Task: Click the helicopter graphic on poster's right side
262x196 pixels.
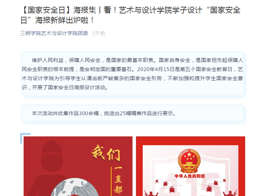Action: (x=215, y=183)
